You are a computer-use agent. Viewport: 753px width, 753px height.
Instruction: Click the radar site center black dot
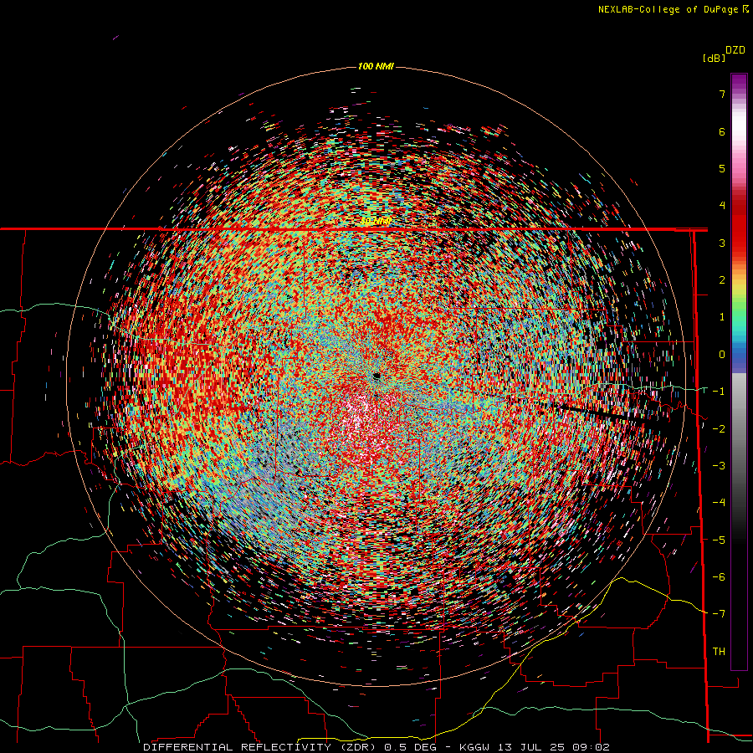click(x=377, y=376)
